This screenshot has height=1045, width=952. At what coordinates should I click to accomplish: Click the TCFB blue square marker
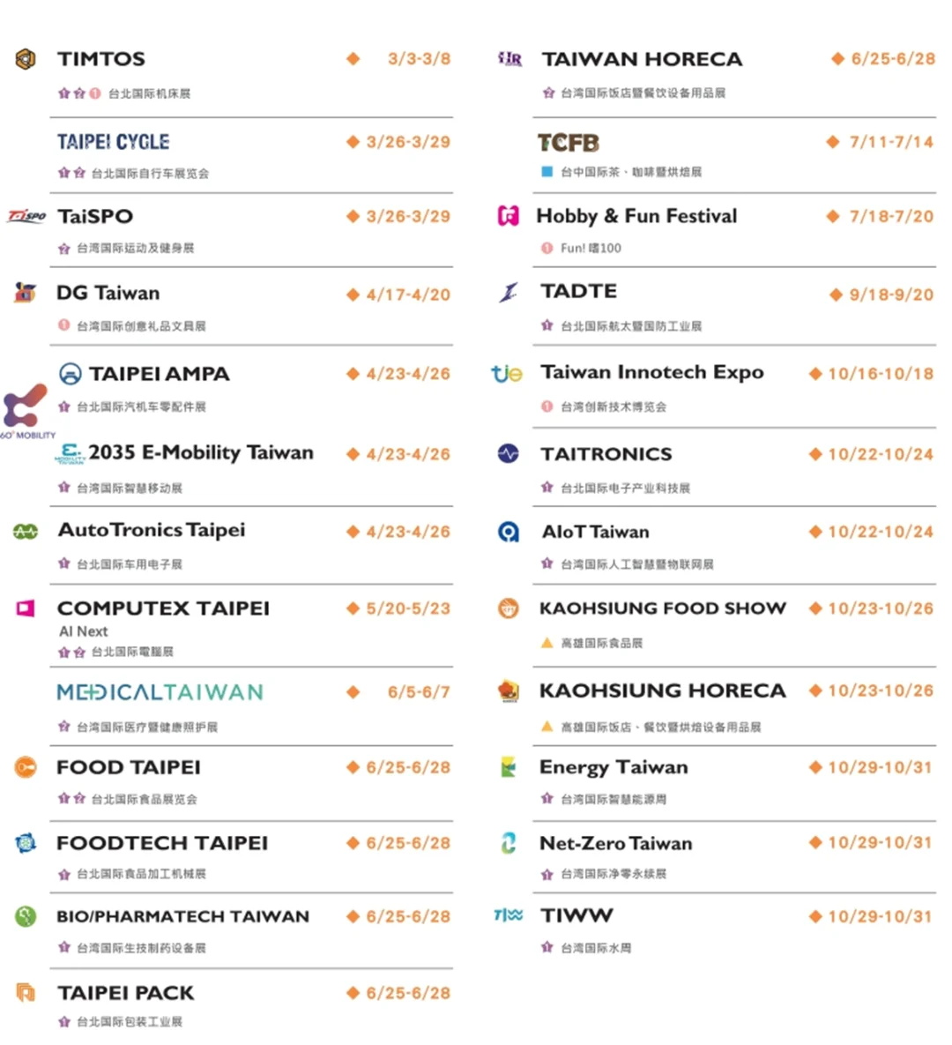pyautogui.click(x=547, y=172)
